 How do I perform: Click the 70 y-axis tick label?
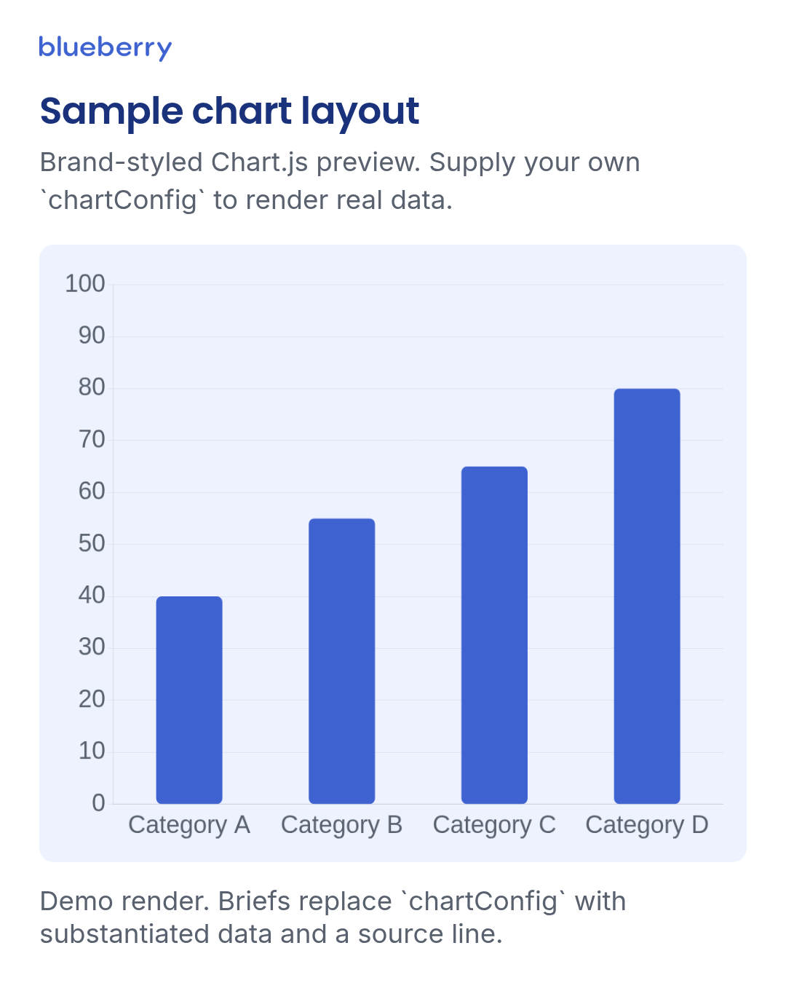point(92,440)
